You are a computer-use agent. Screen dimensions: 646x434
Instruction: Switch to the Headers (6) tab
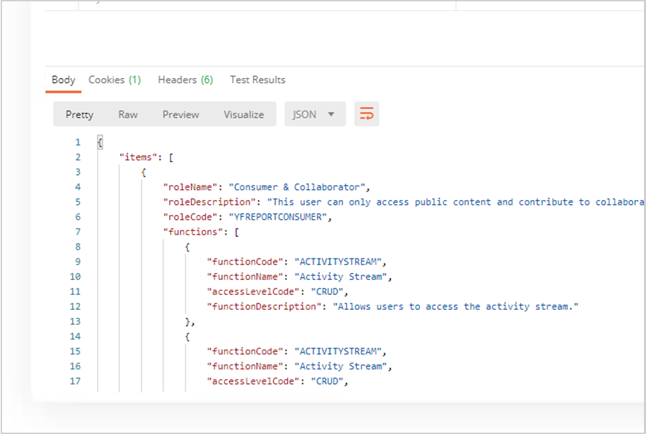185,80
